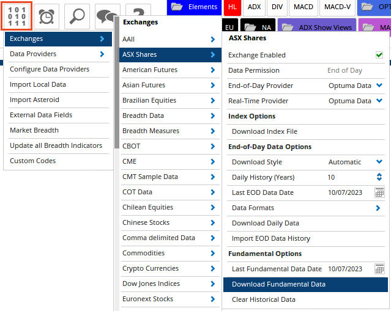Click Download Index File
Viewport: 391px width, 311px height.
coord(306,131)
